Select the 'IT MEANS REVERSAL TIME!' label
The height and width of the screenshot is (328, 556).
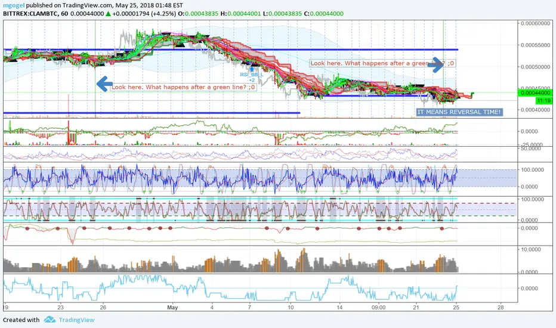point(459,112)
